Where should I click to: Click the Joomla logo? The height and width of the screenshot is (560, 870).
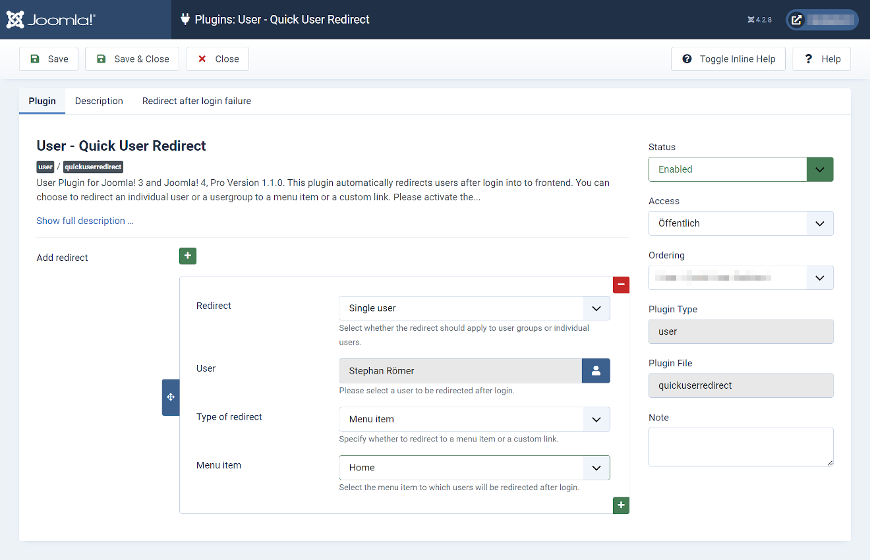pyautogui.click(x=14, y=19)
